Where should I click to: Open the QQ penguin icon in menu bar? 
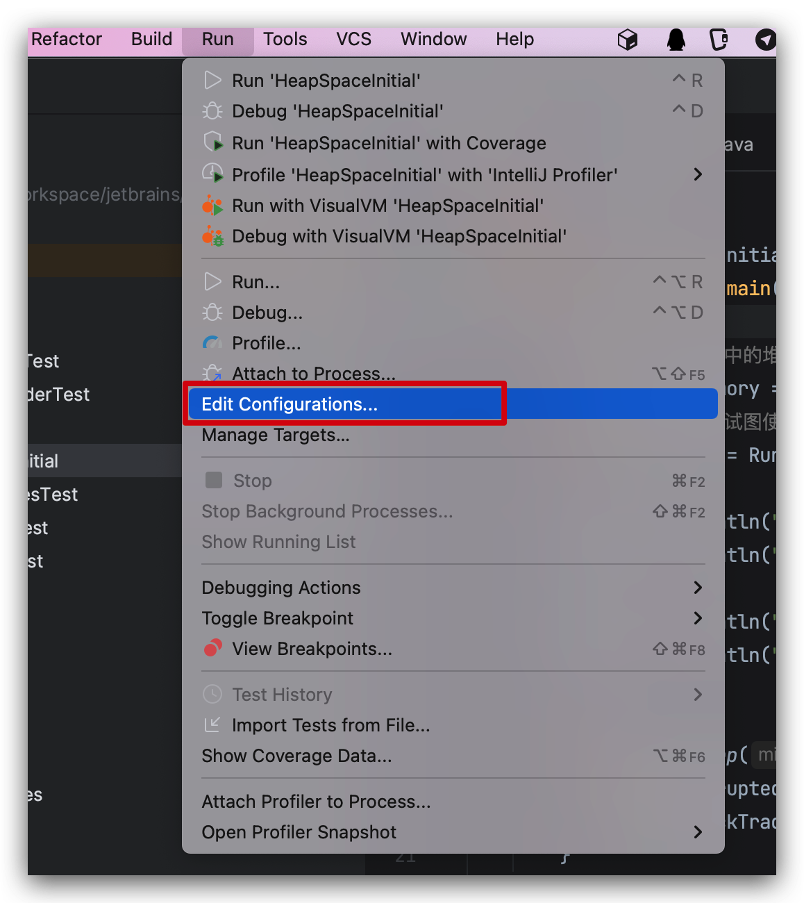tap(676, 40)
